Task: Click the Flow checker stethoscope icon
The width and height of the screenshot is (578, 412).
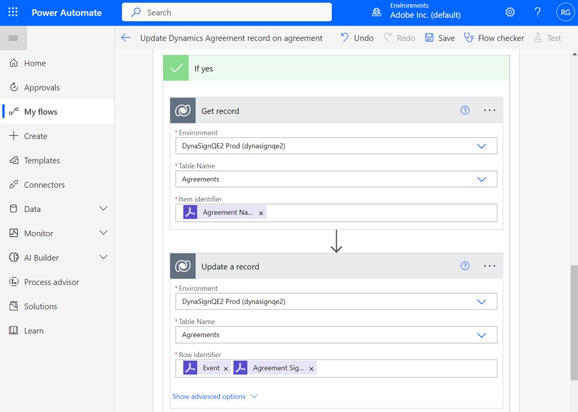Action: pyautogui.click(x=468, y=38)
